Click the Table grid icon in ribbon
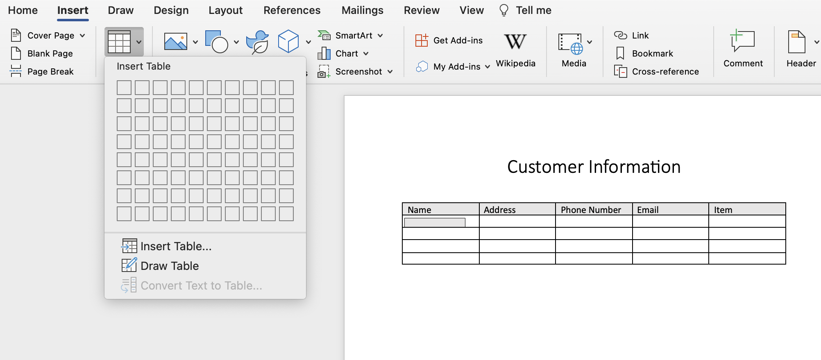 [x=119, y=42]
